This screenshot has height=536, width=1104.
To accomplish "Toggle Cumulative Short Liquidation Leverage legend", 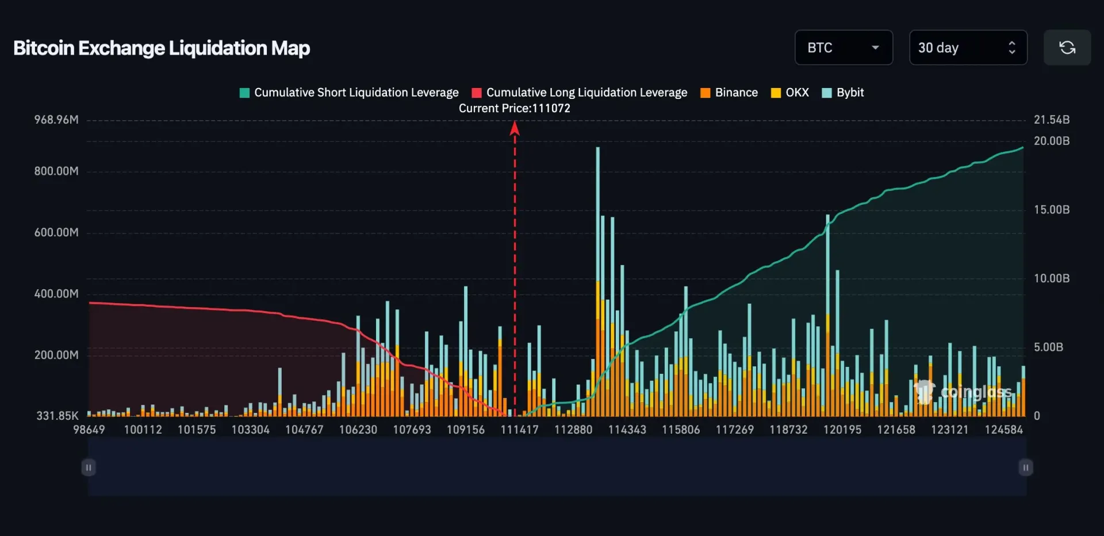I will 356,93.
